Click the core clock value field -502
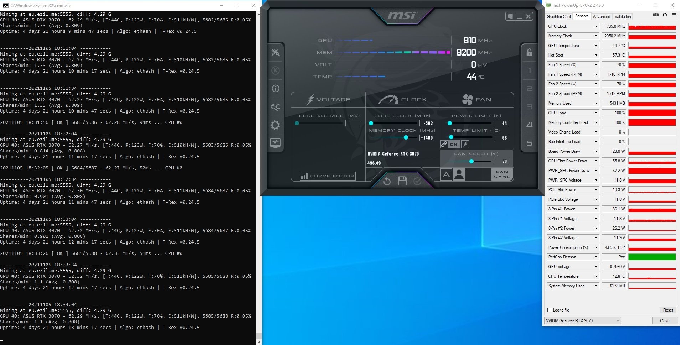Image resolution: width=680 pixels, height=345 pixels. click(427, 123)
